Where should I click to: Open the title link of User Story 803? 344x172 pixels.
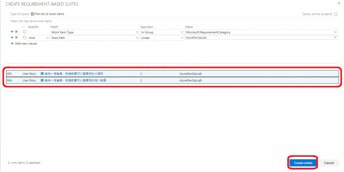(x=74, y=74)
